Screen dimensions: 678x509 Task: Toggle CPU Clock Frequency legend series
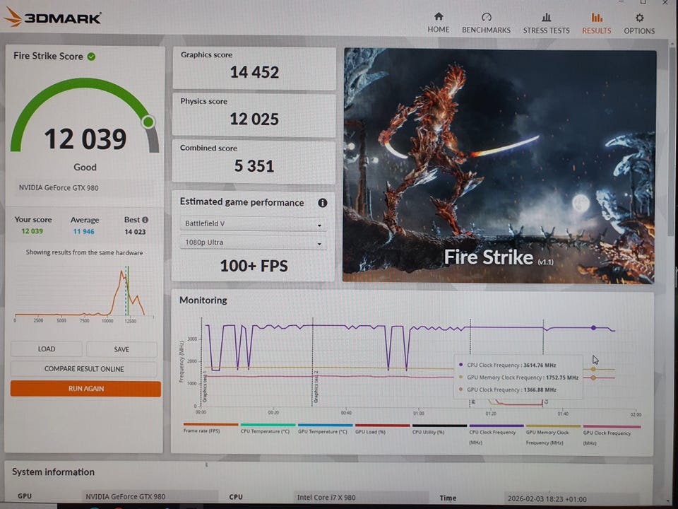496,435
